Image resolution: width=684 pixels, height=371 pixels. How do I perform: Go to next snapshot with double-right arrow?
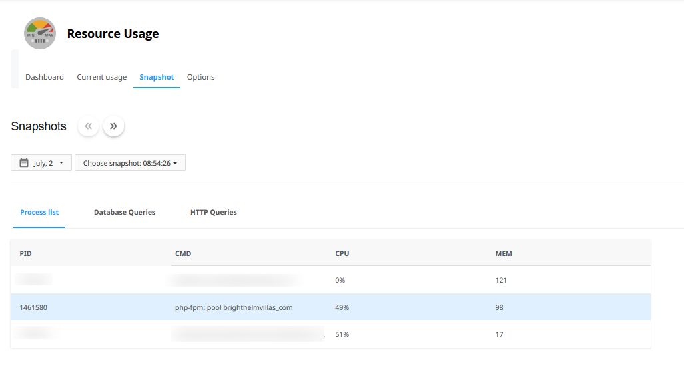[x=113, y=126]
